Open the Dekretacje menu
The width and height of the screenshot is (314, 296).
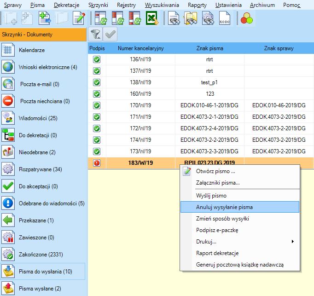click(67, 5)
